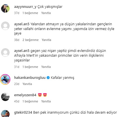This screenshot has width=120, height=117.
Task: Reply to the 'Çok yakışmışlar' comment
Action: pos(46,13)
